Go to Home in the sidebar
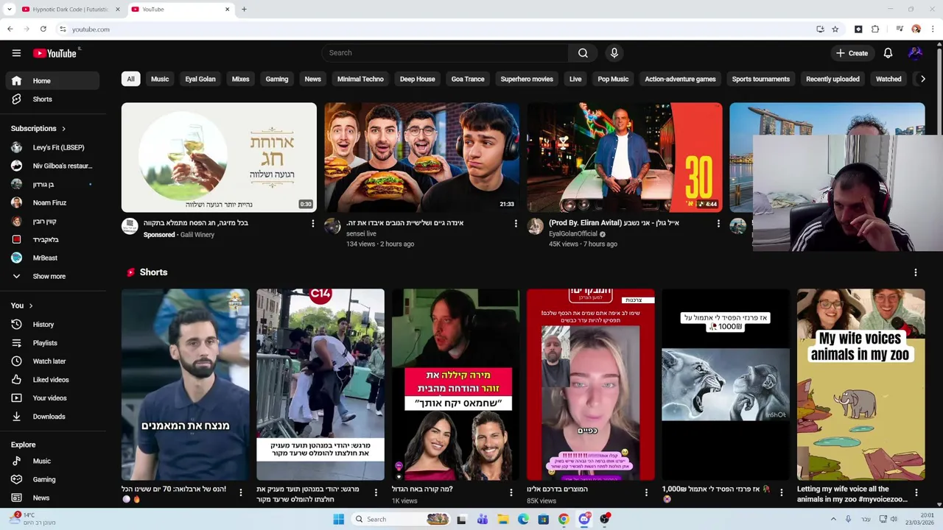The image size is (943, 530). (x=52, y=81)
